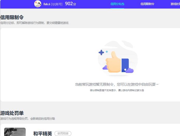Click the 和平精英 game title
The width and height of the screenshot is (180, 136).
coord(43,134)
